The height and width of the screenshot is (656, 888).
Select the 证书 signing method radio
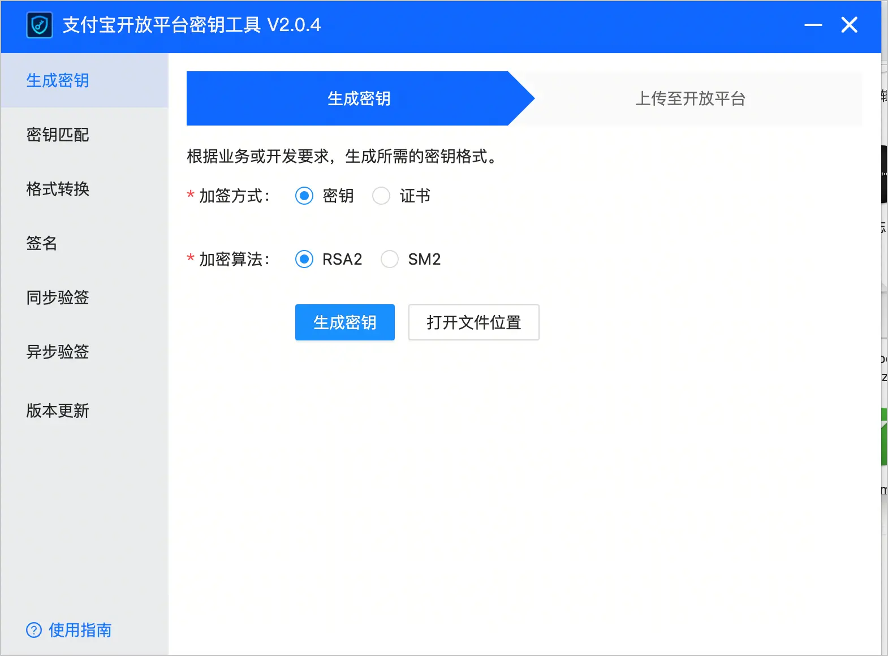pyautogui.click(x=381, y=196)
